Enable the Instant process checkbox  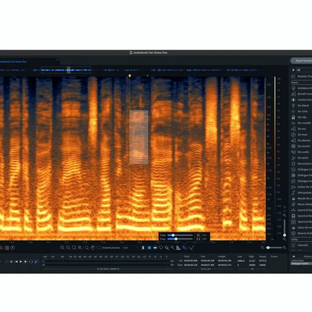pyautogui.click(x=100, y=248)
